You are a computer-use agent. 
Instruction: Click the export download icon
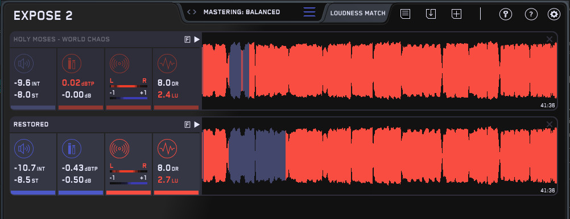431,14
